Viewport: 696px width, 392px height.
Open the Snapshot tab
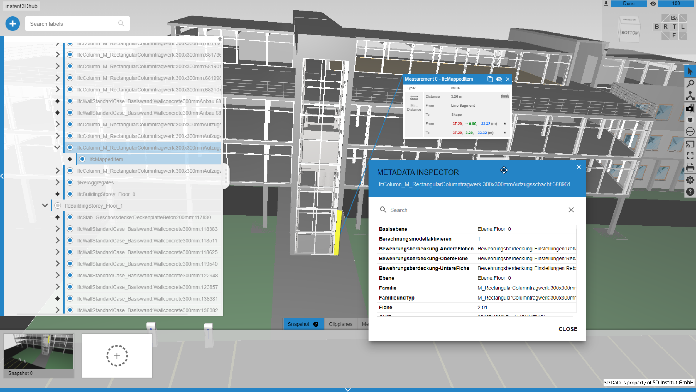(298, 324)
